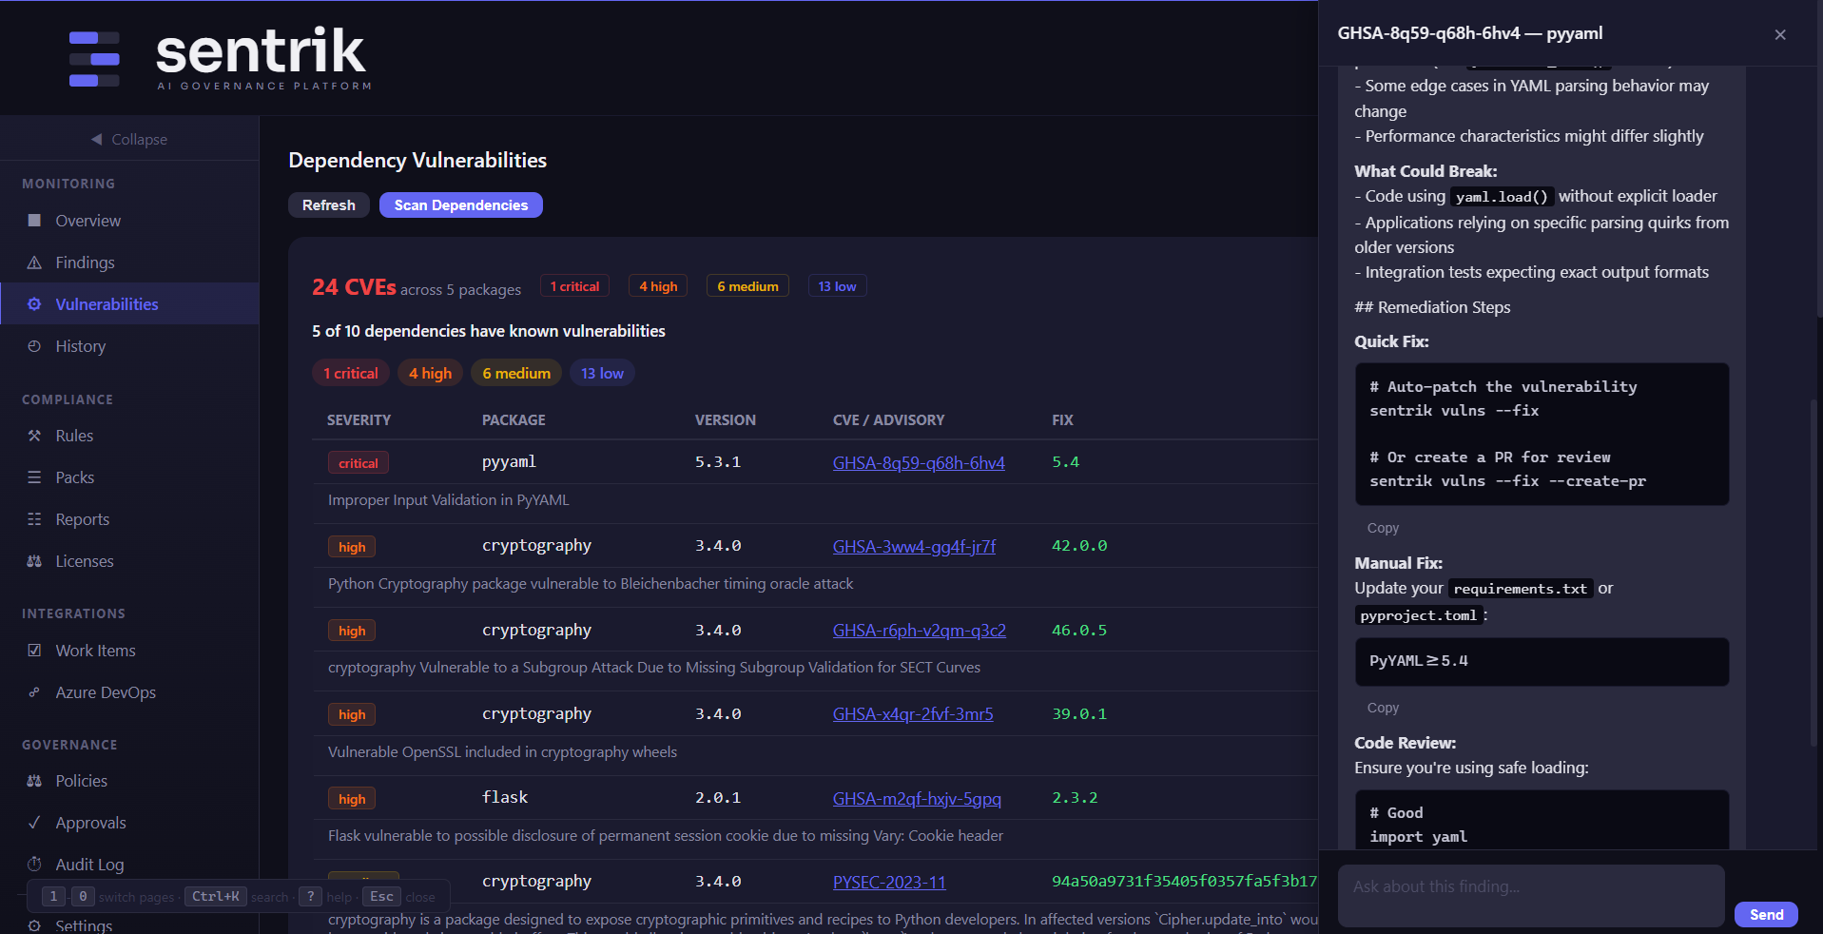Click the Scan Dependencies button
This screenshot has height=934, width=1823.
click(461, 205)
